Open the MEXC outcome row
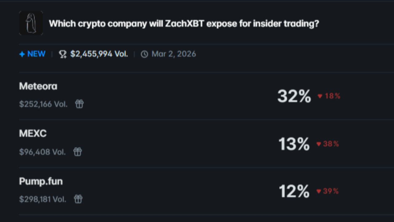Image resolution: width=394 pixels, height=222 pixels. [x=33, y=134]
